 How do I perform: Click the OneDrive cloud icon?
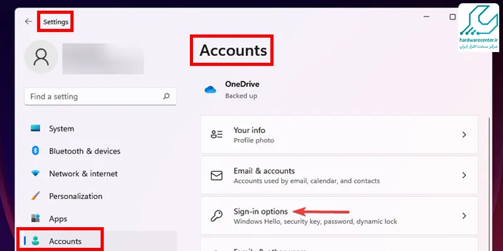[210, 89]
